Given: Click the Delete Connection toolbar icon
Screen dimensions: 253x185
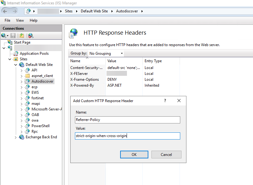Looking at the screenshot, I should coord(30,36).
